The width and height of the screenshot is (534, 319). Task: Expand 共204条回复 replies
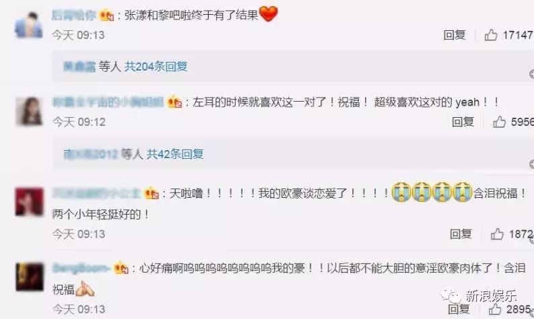[x=156, y=67]
